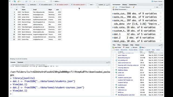173x97 pixels.
Task: Check the box next to USArrests.csv
Action: pyautogui.click(x=113, y=90)
